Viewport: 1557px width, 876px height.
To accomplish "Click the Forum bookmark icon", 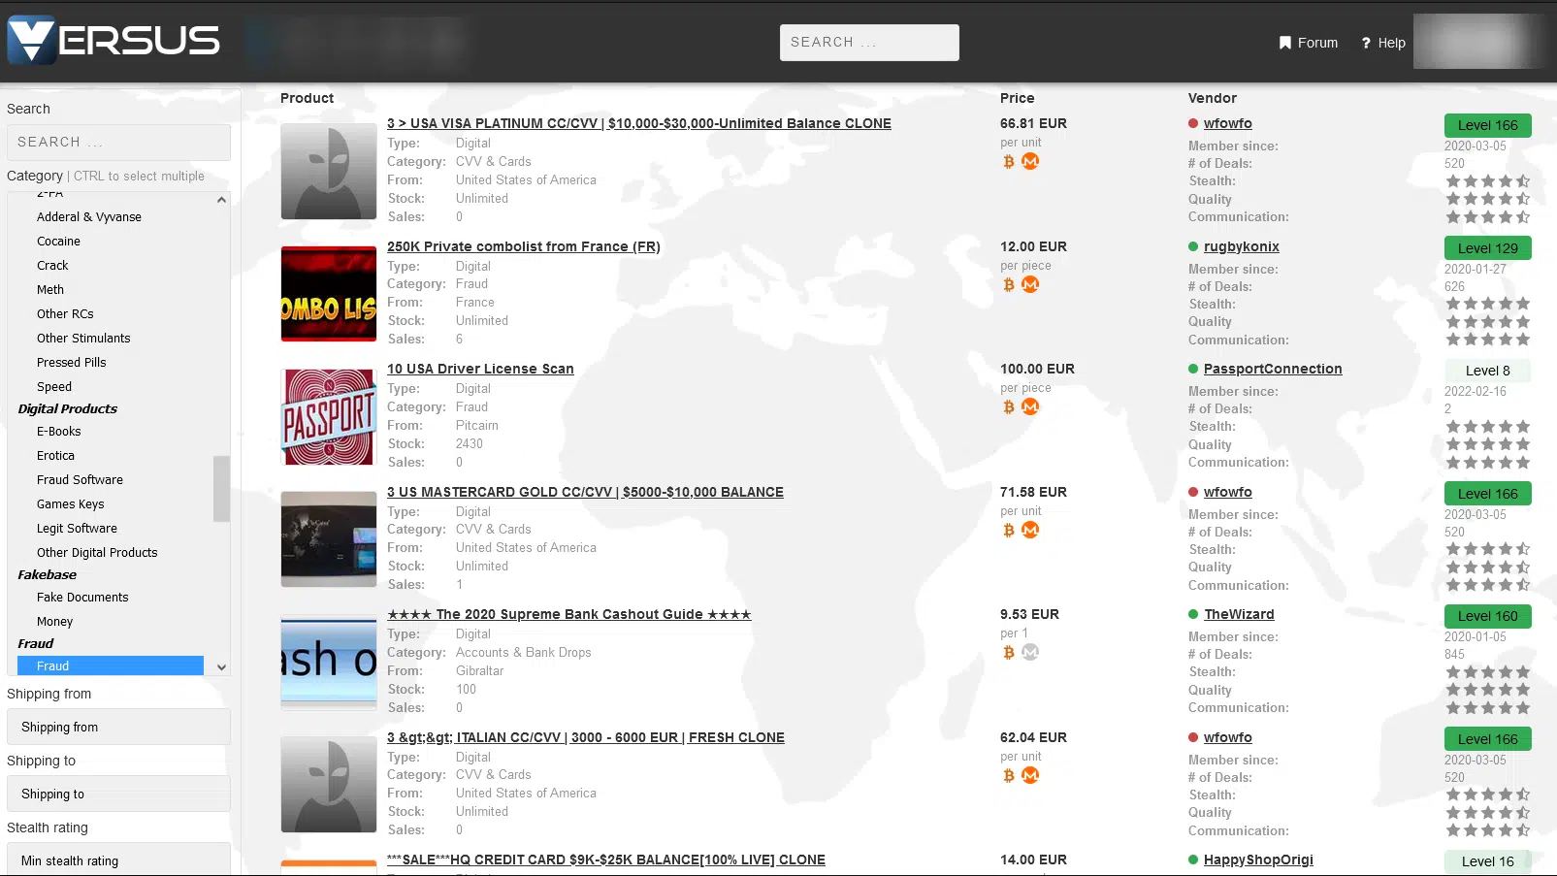I will pyautogui.click(x=1285, y=43).
